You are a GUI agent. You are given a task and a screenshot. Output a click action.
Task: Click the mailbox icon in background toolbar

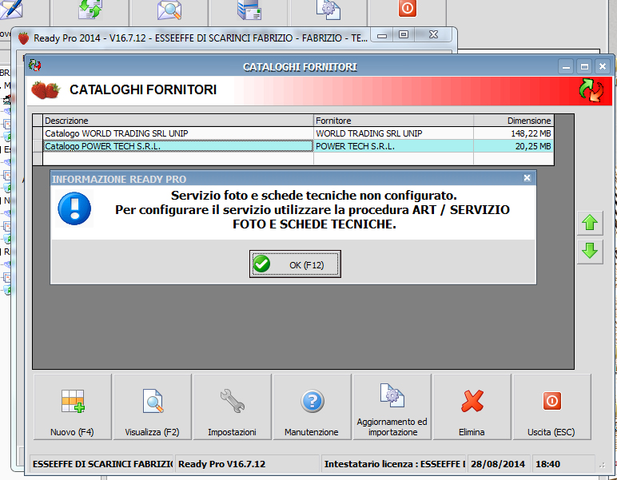tap(249, 10)
